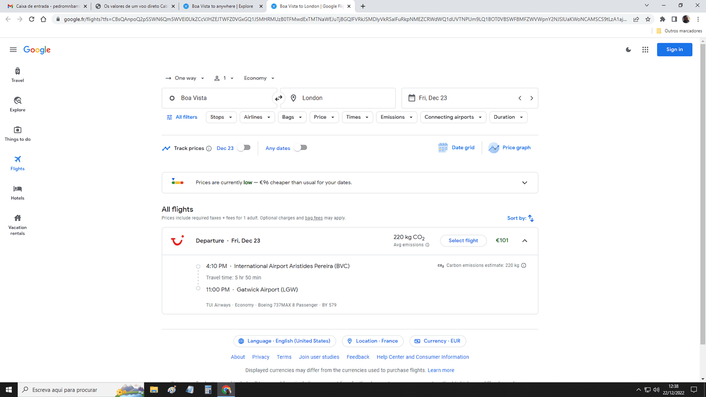Open the Price filter
The width and height of the screenshot is (706, 397).
click(x=324, y=117)
